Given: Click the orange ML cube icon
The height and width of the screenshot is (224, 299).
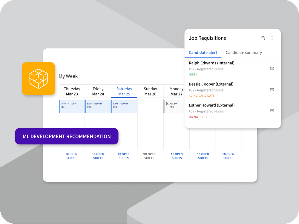Looking at the screenshot, I should [38, 78].
